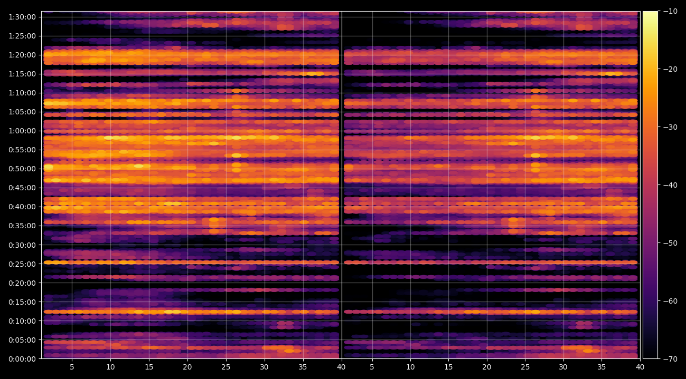Click the −60 colorbar tick label

[x=670, y=301]
